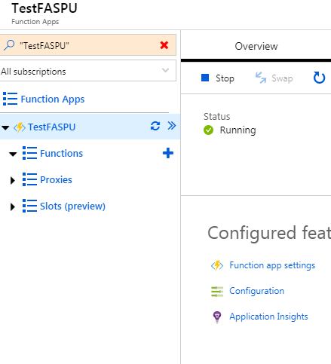Expand the Proxies tree node
The image size is (331, 364).
[x=12, y=180]
